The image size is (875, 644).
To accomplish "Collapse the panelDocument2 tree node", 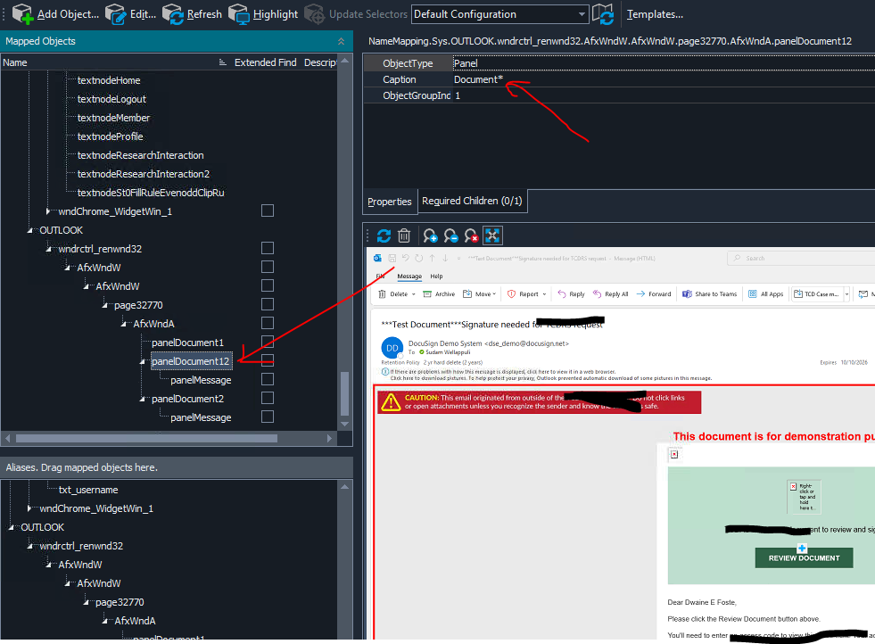I will pyautogui.click(x=143, y=399).
